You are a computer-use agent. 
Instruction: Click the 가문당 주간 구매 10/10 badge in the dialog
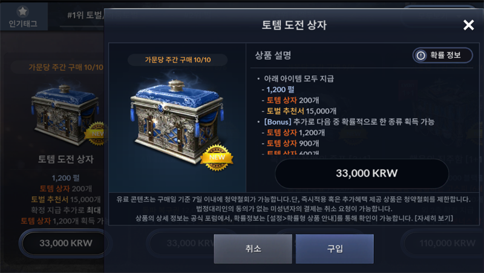(178, 60)
